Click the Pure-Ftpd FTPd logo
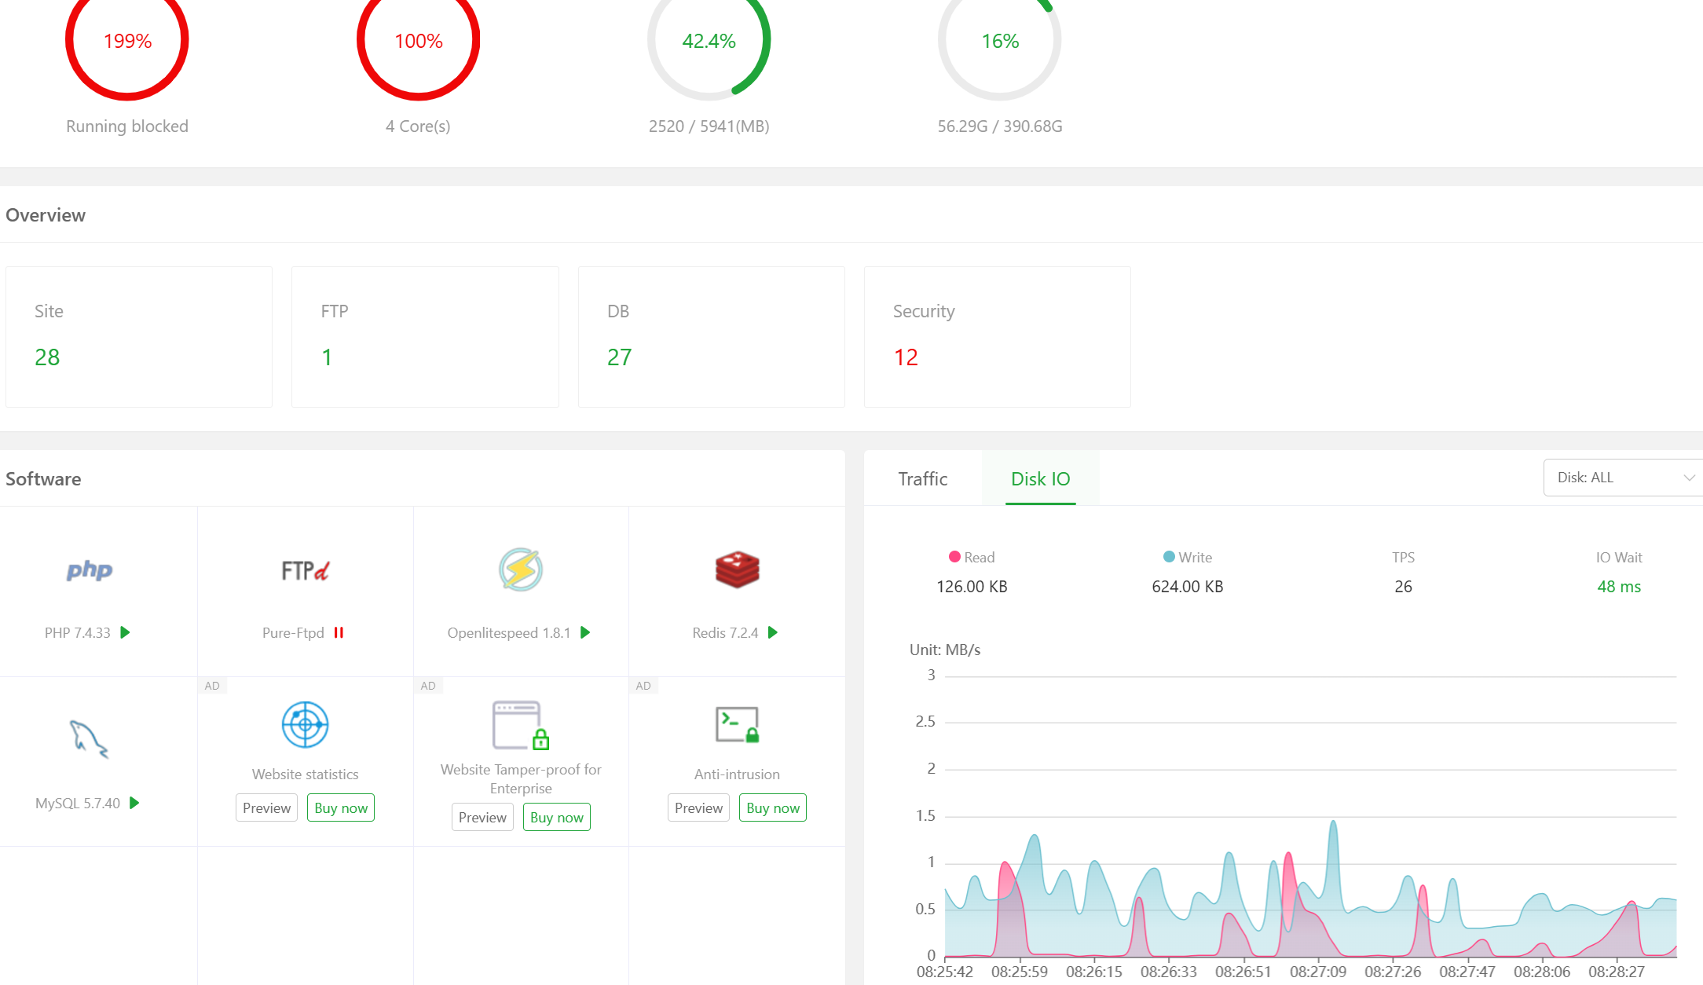This screenshot has width=1703, height=985. 305,570
